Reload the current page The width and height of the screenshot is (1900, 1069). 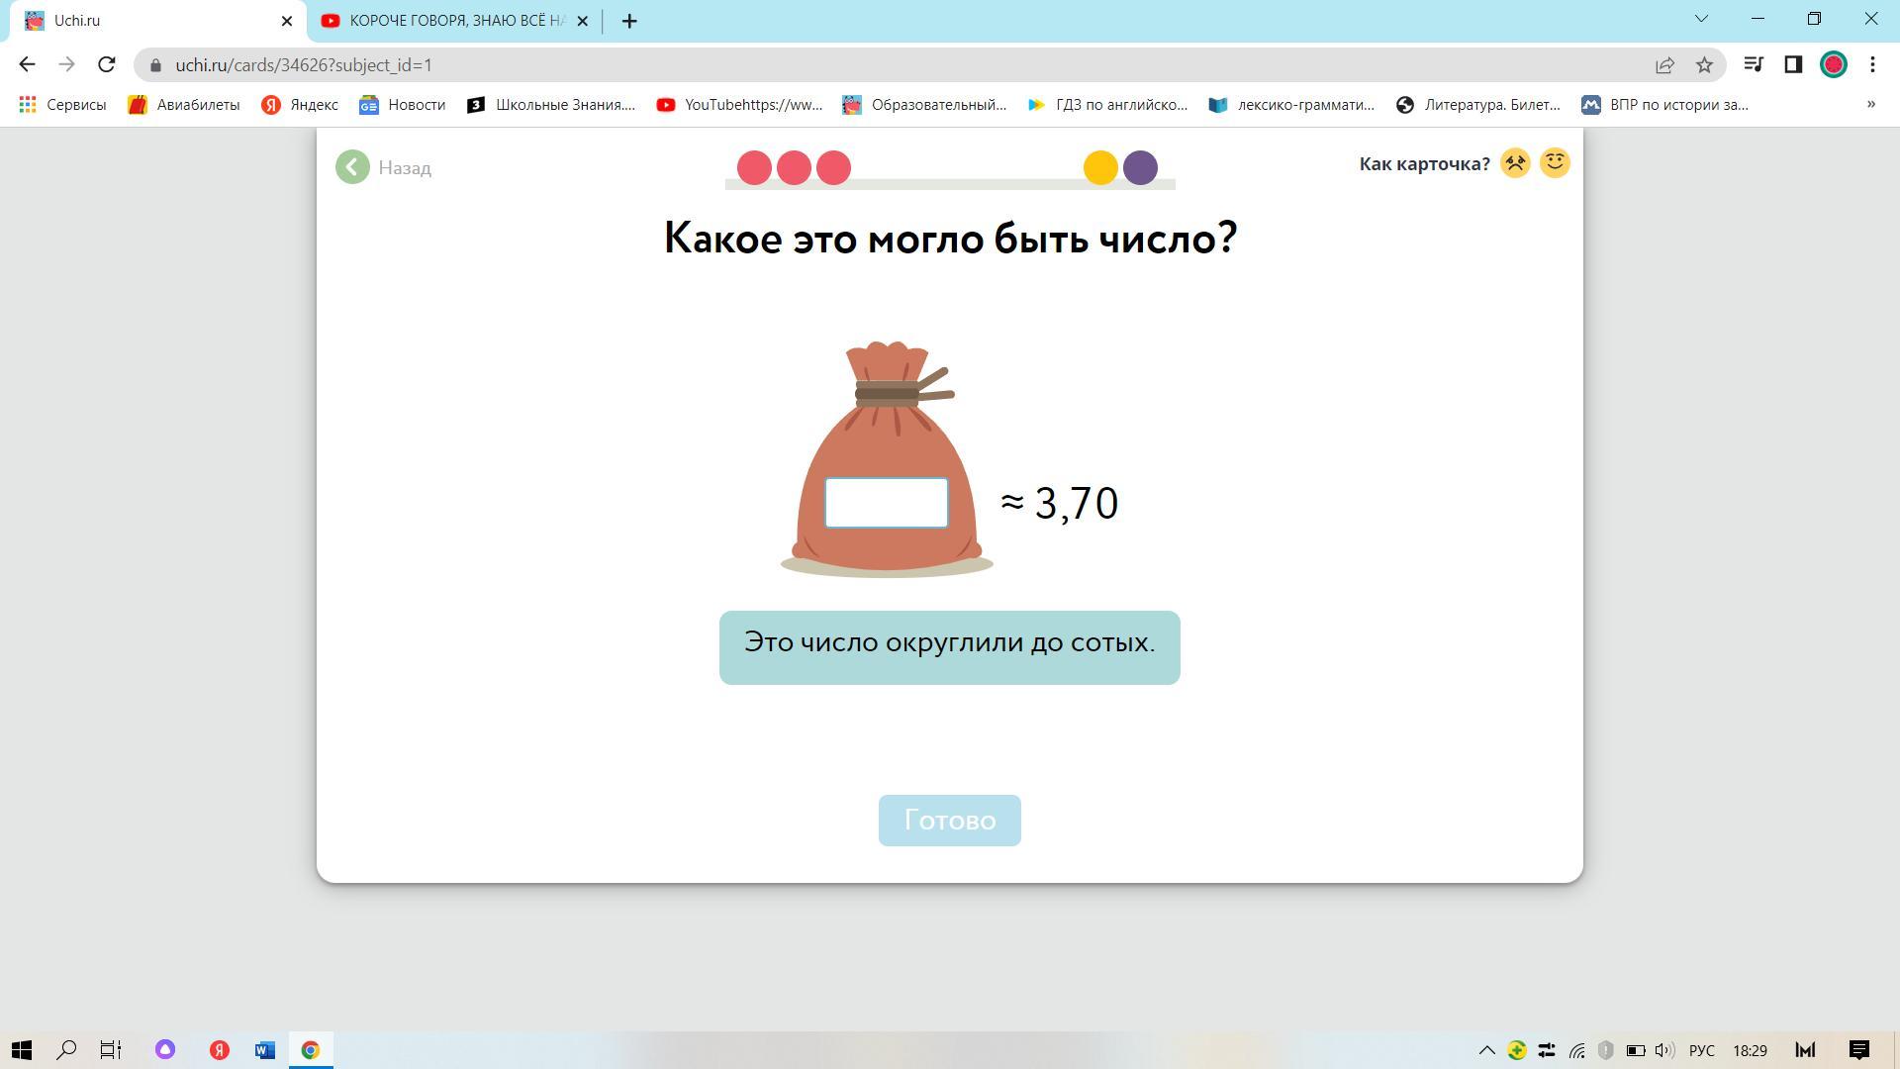(107, 65)
